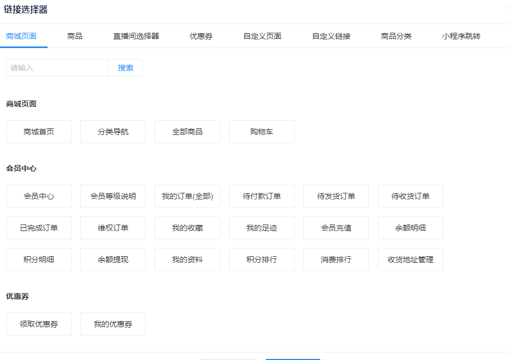
Task: Focus the 请输入 search field
Action: [x=57, y=68]
